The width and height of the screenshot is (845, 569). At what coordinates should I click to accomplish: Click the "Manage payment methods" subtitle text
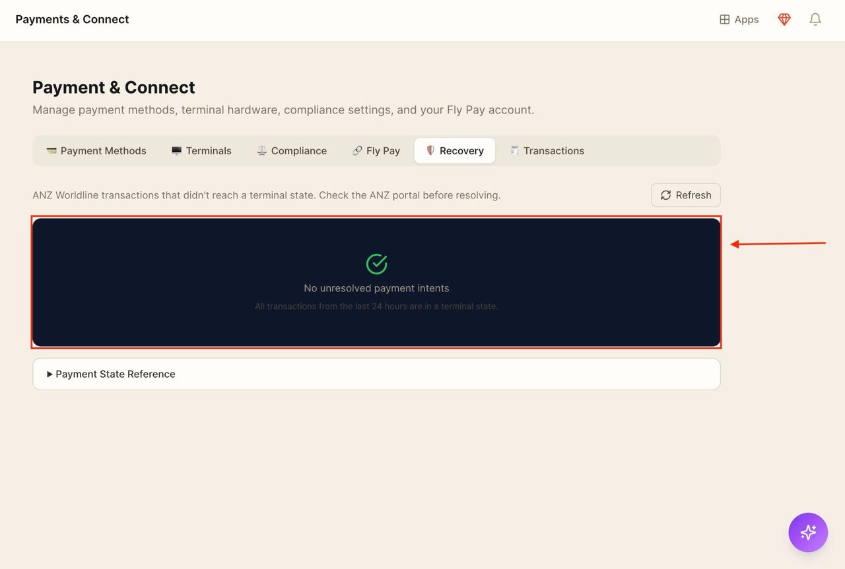click(x=283, y=109)
